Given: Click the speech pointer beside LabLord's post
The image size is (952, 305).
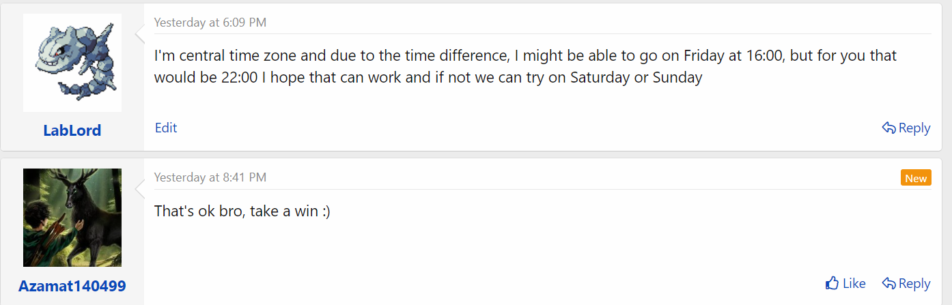Looking at the screenshot, I should click(x=140, y=32).
